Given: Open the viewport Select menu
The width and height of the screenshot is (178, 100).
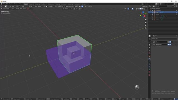Looking at the screenshot, I should [17, 9].
